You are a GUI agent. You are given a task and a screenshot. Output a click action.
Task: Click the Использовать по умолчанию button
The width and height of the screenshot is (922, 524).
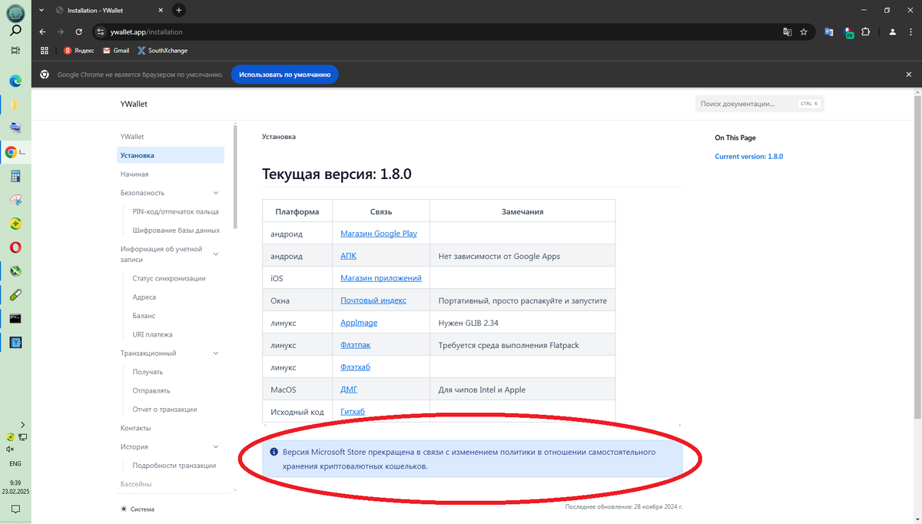(x=284, y=75)
